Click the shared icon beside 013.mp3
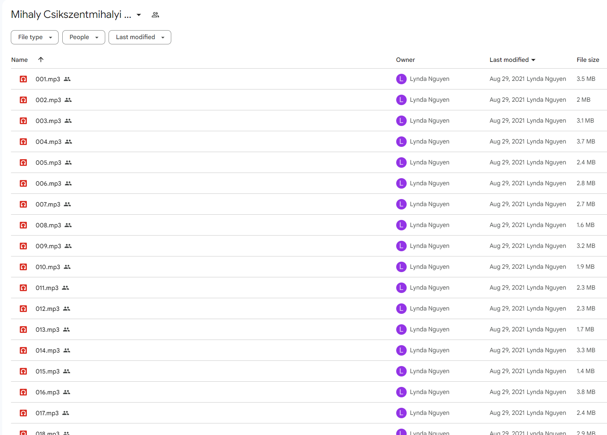This screenshot has width=607, height=435. (x=66, y=330)
